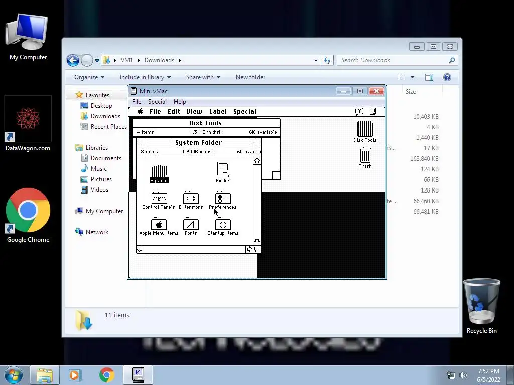514x385 pixels.
Task: Click the New folder button
Action: point(250,77)
